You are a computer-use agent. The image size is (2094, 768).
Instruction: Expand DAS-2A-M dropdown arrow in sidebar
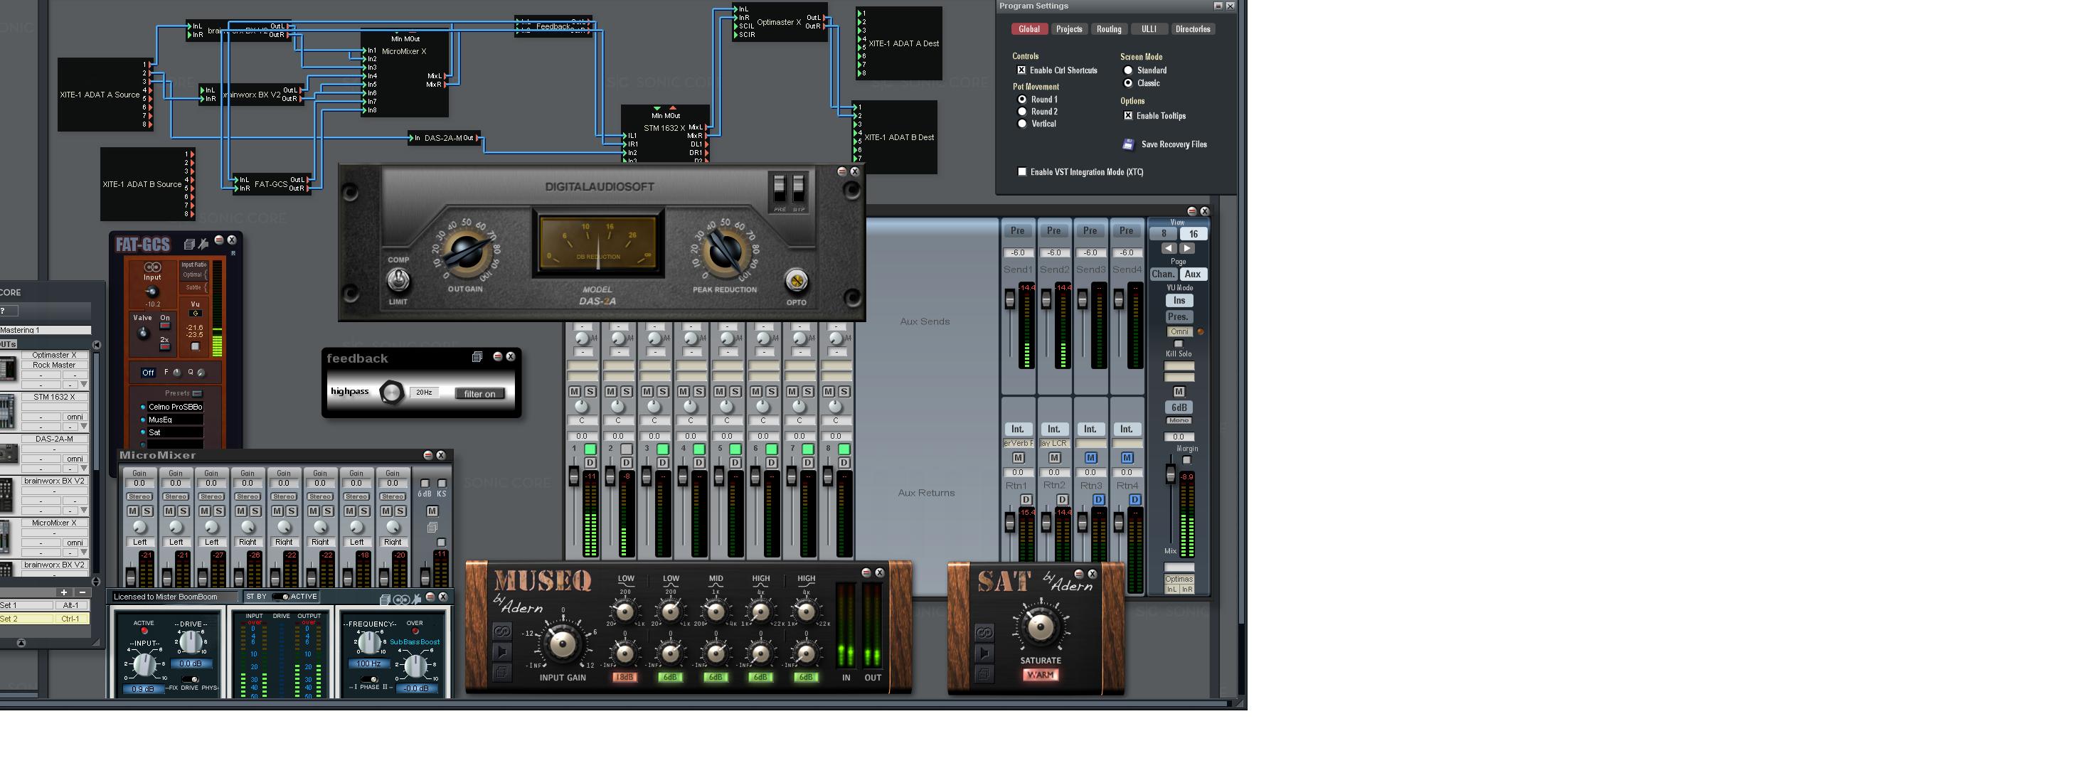[84, 468]
